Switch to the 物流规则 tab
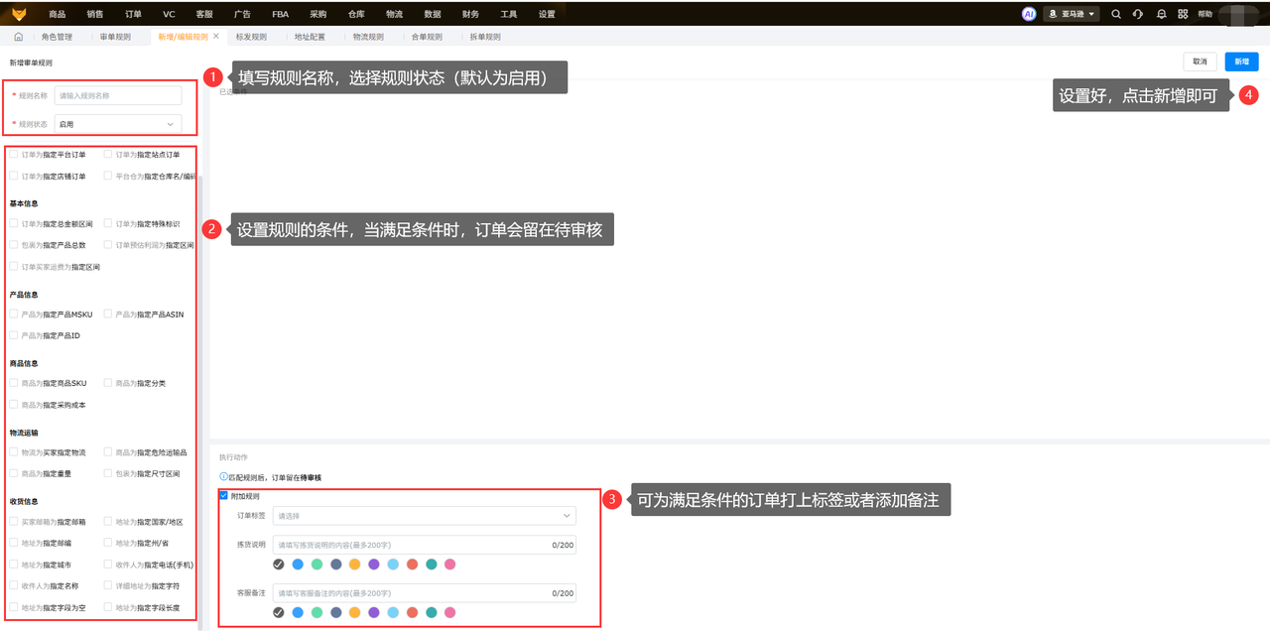 click(x=368, y=37)
